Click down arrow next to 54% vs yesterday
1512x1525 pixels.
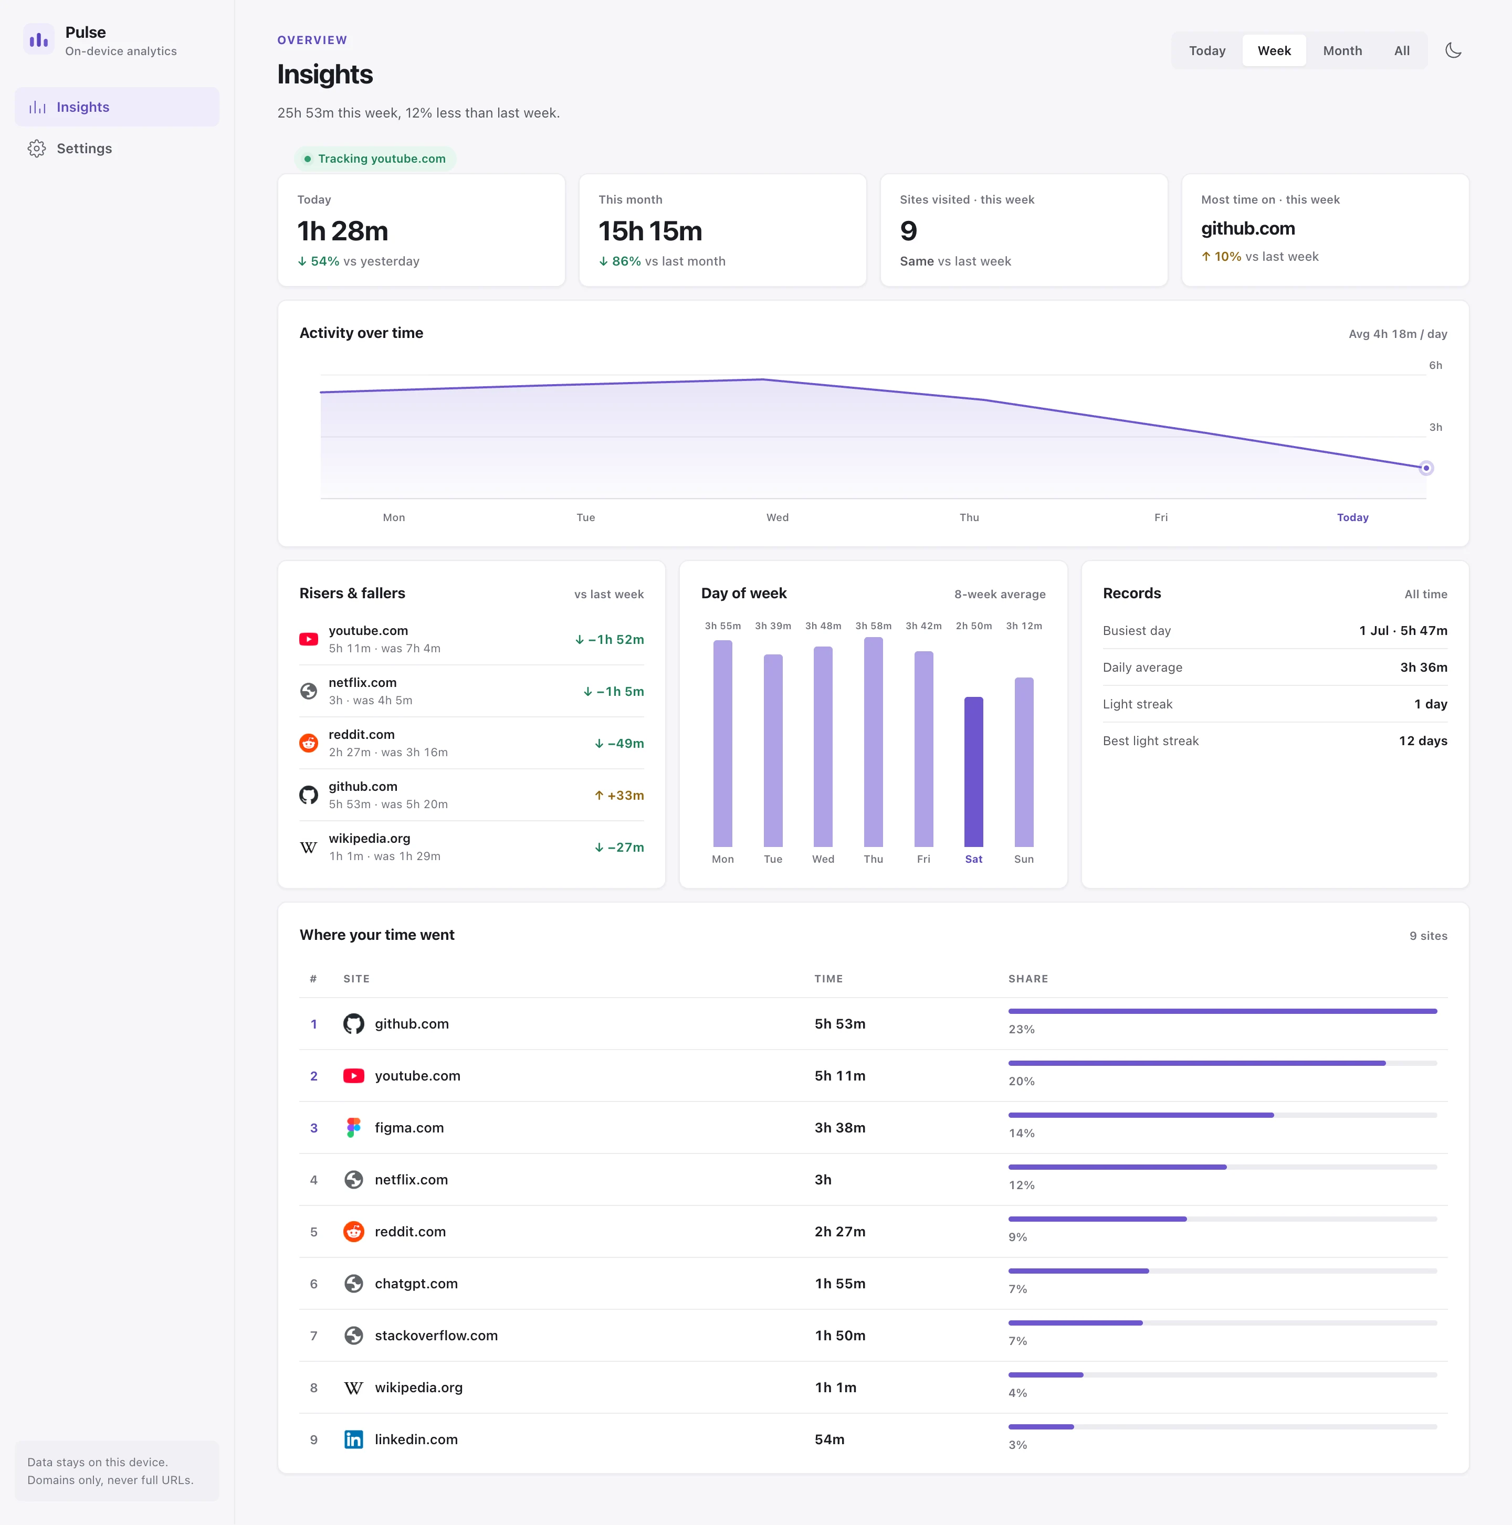(302, 261)
